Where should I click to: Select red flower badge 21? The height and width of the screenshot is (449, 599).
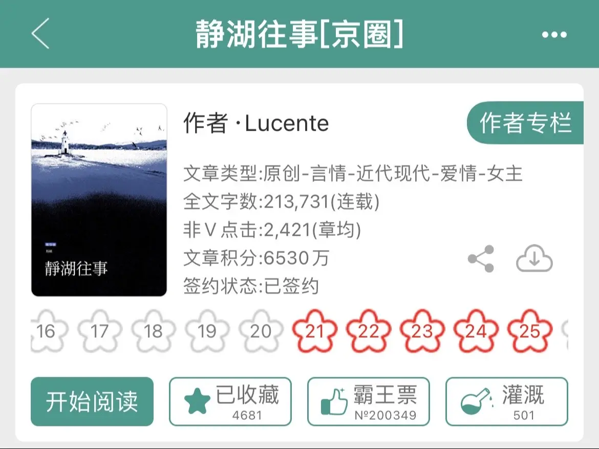[x=315, y=331]
